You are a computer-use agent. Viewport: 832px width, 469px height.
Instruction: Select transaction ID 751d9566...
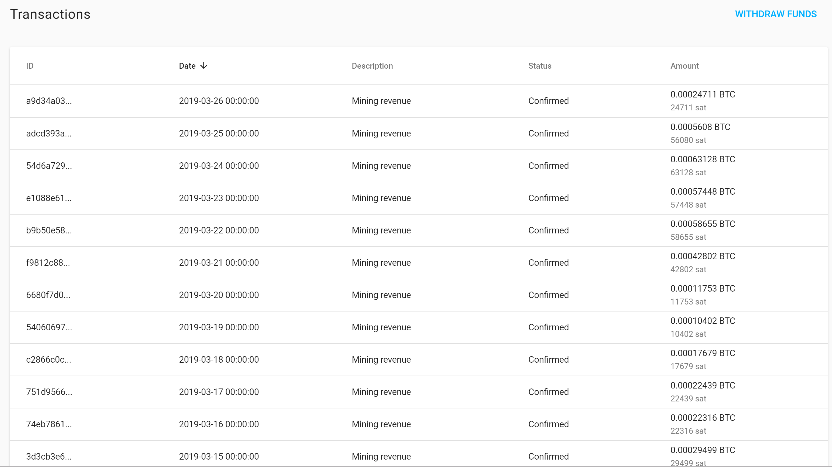[x=49, y=392]
